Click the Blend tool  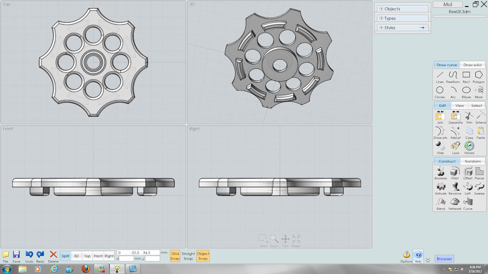click(x=441, y=204)
